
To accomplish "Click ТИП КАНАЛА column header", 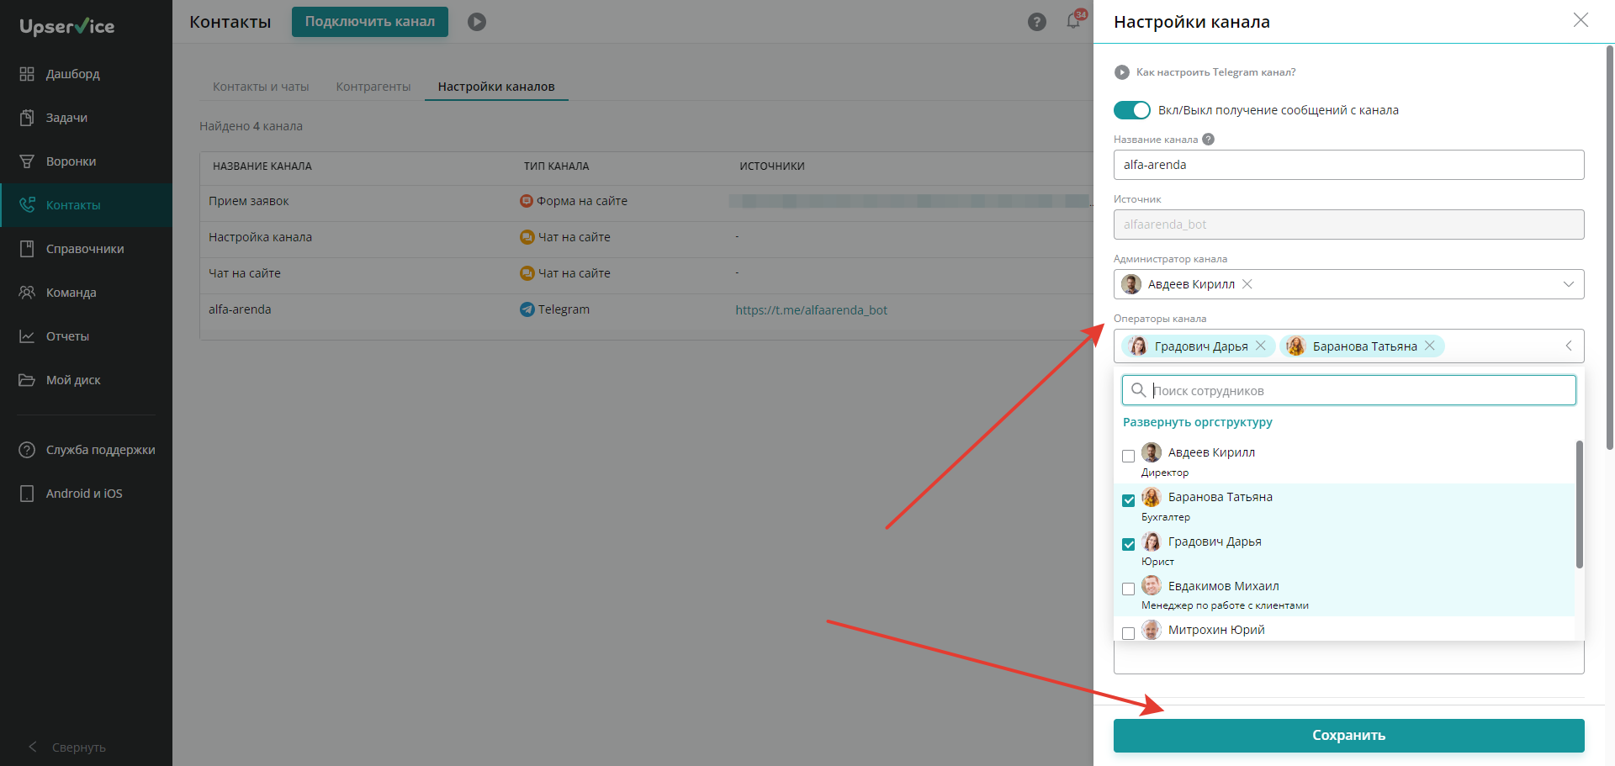I will 557,166.
